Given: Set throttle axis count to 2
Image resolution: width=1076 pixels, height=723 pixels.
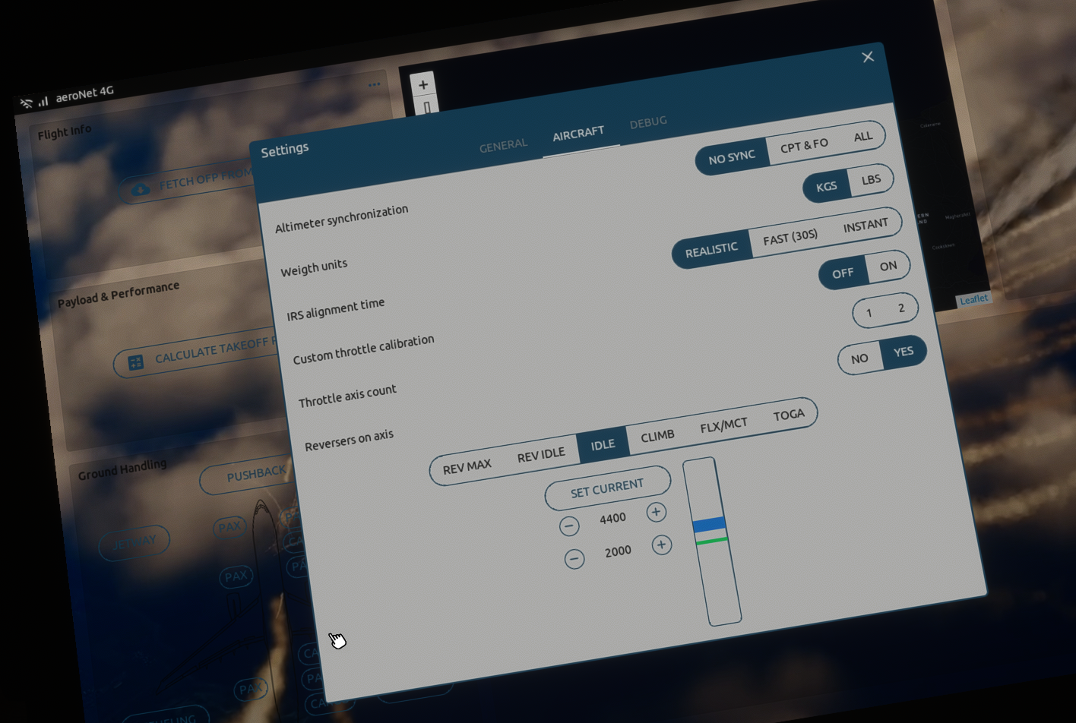Looking at the screenshot, I should tap(901, 308).
